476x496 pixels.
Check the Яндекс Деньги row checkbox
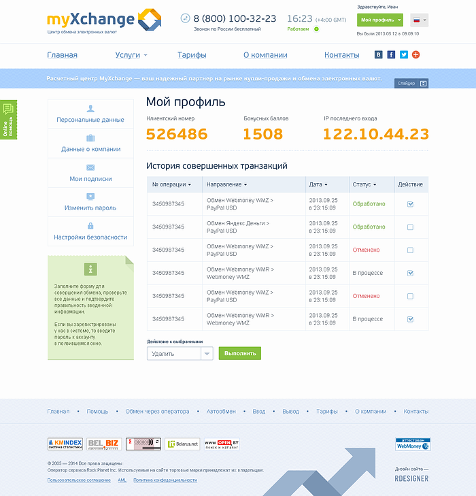tap(410, 227)
